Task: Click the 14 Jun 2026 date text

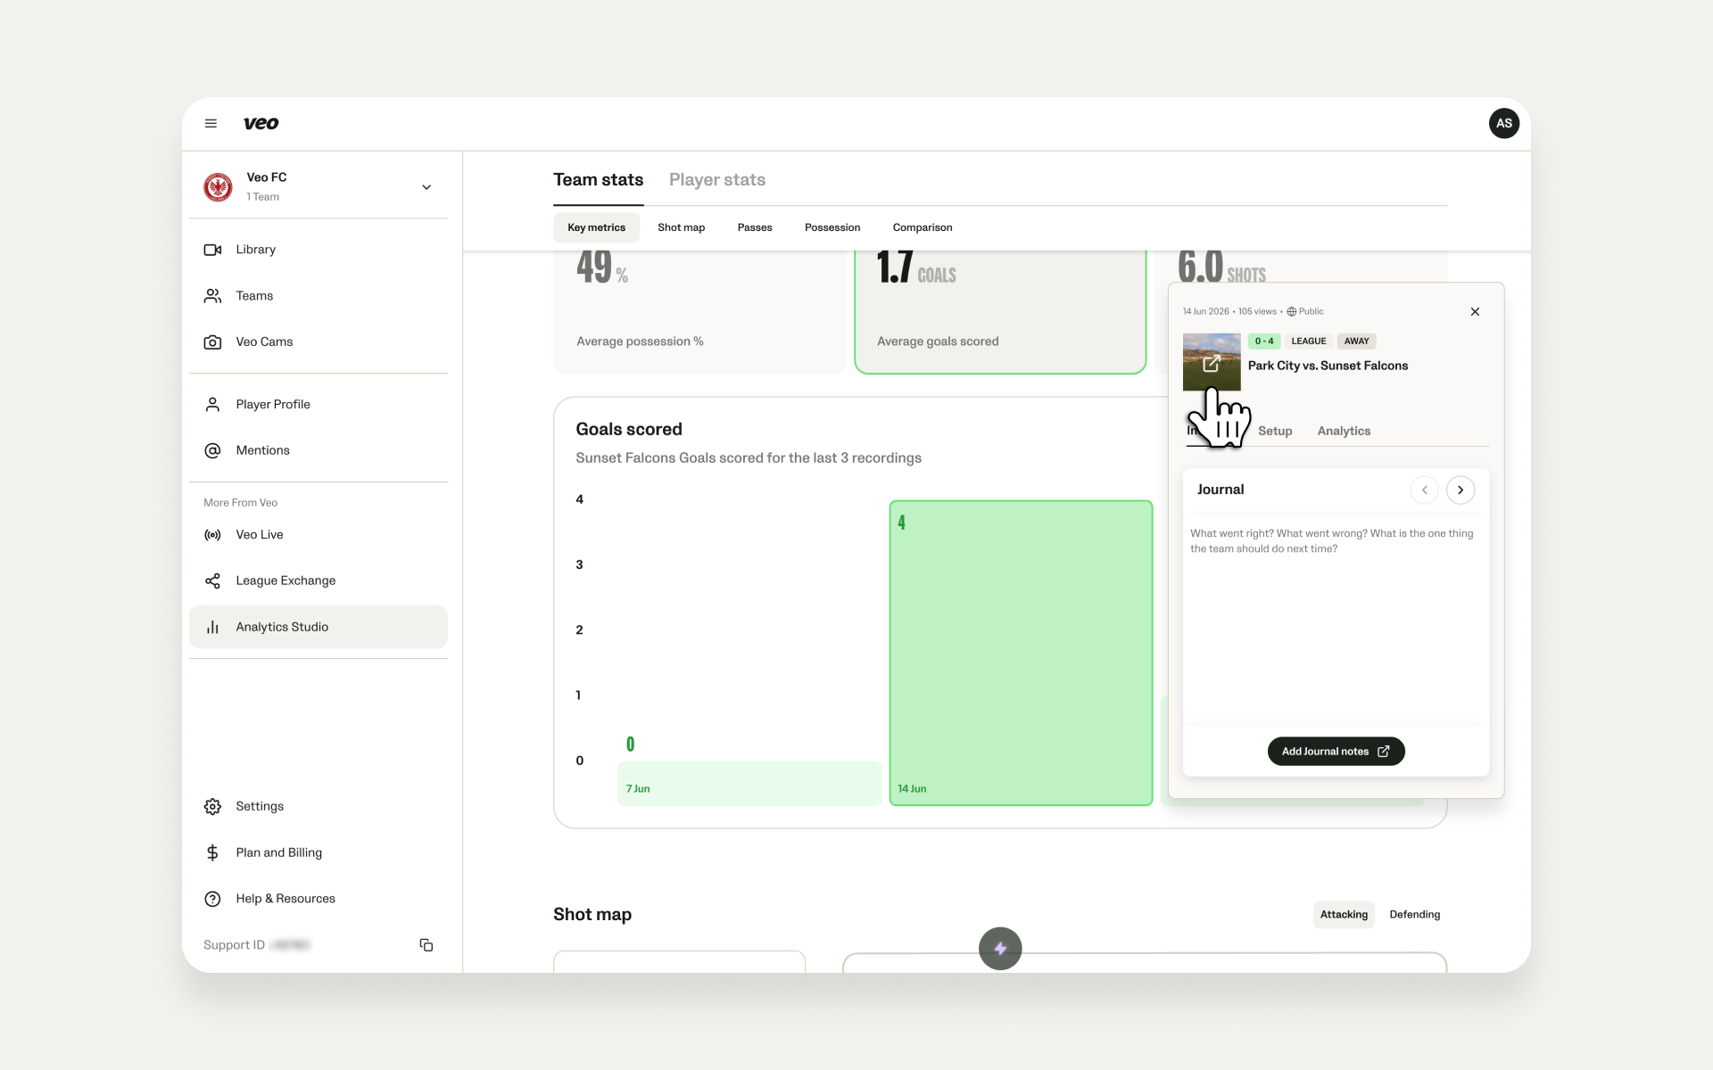Action: [x=1205, y=312]
